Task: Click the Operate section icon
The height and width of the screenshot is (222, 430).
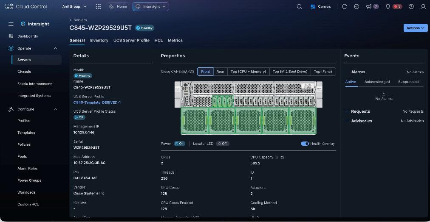Action: (x=11, y=48)
